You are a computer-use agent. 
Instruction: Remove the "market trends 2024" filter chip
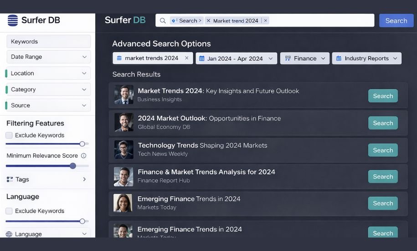(x=186, y=58)
